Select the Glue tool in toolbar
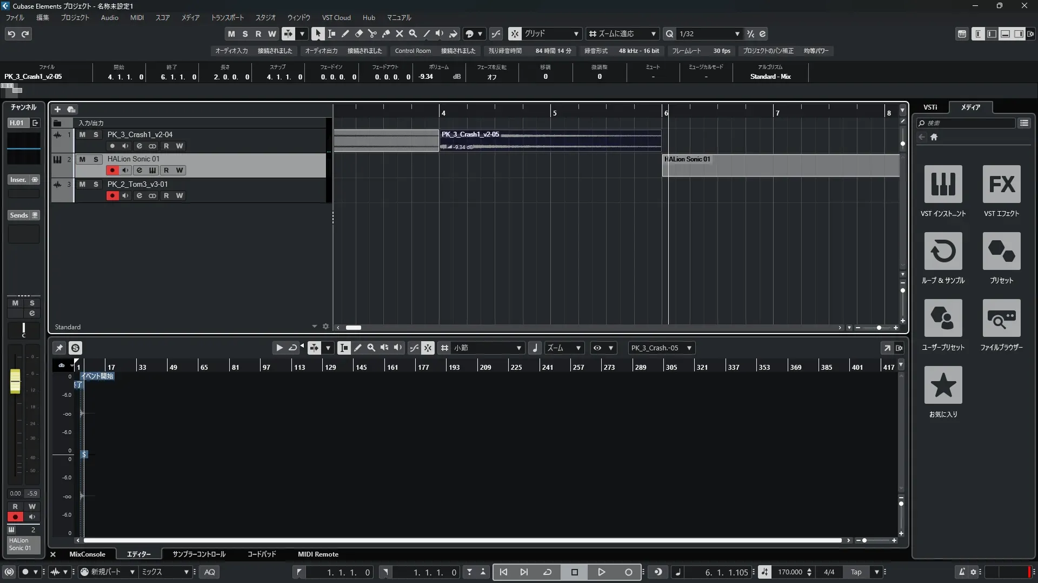Viewport: 1038px width, 583px height. pos(385,33)
